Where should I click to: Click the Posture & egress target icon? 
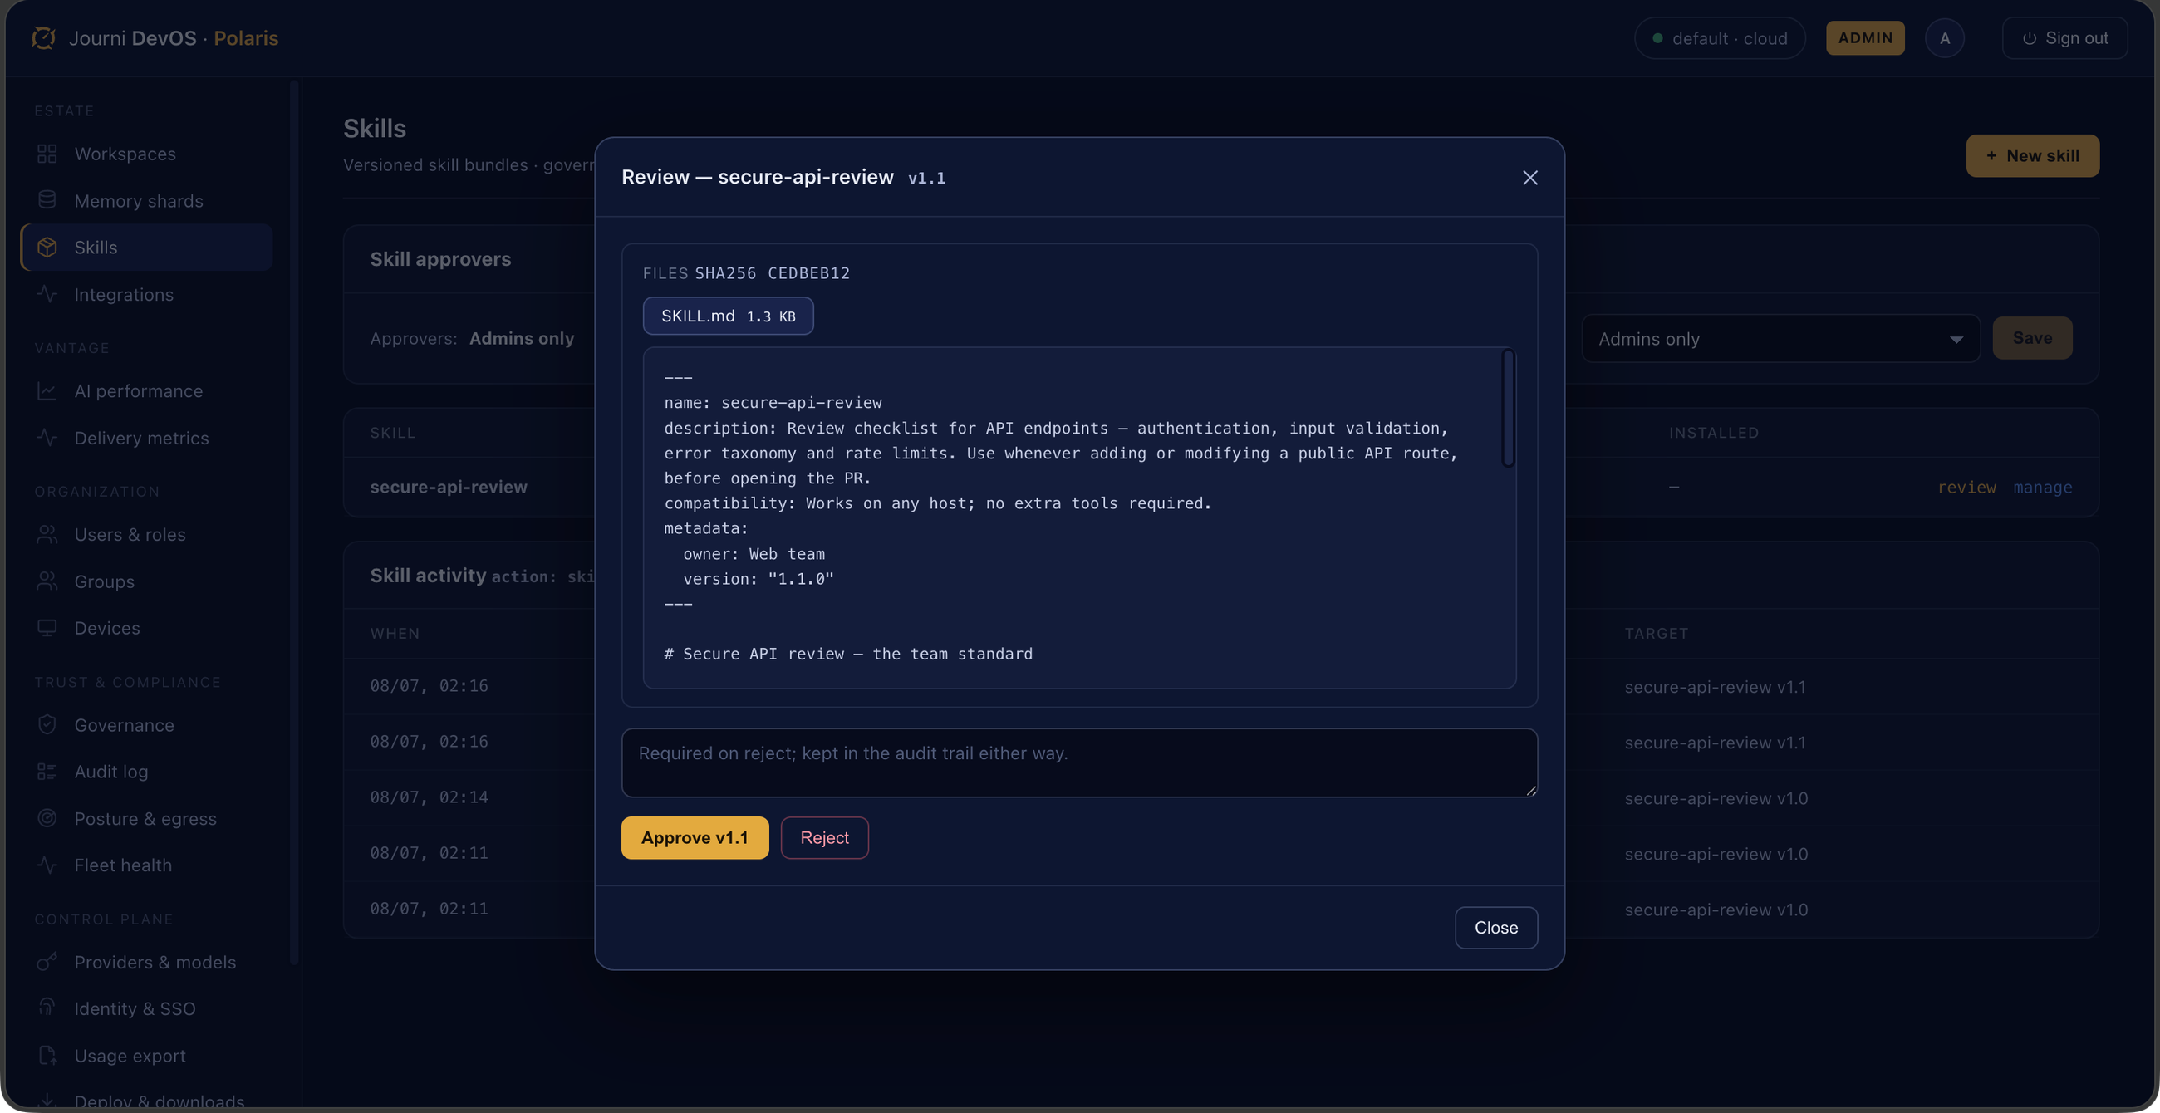tap(47, 818)
